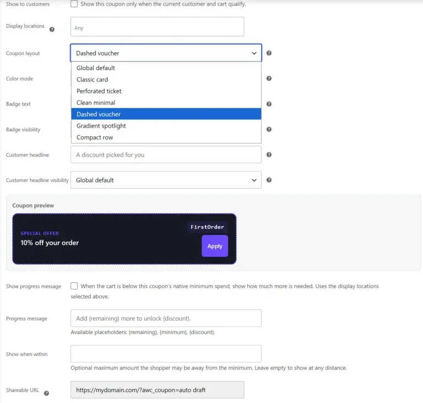The image size is (423, 403).
Task: Select the highlighted Dashed voucher option
Action: [x=166, y=114]
